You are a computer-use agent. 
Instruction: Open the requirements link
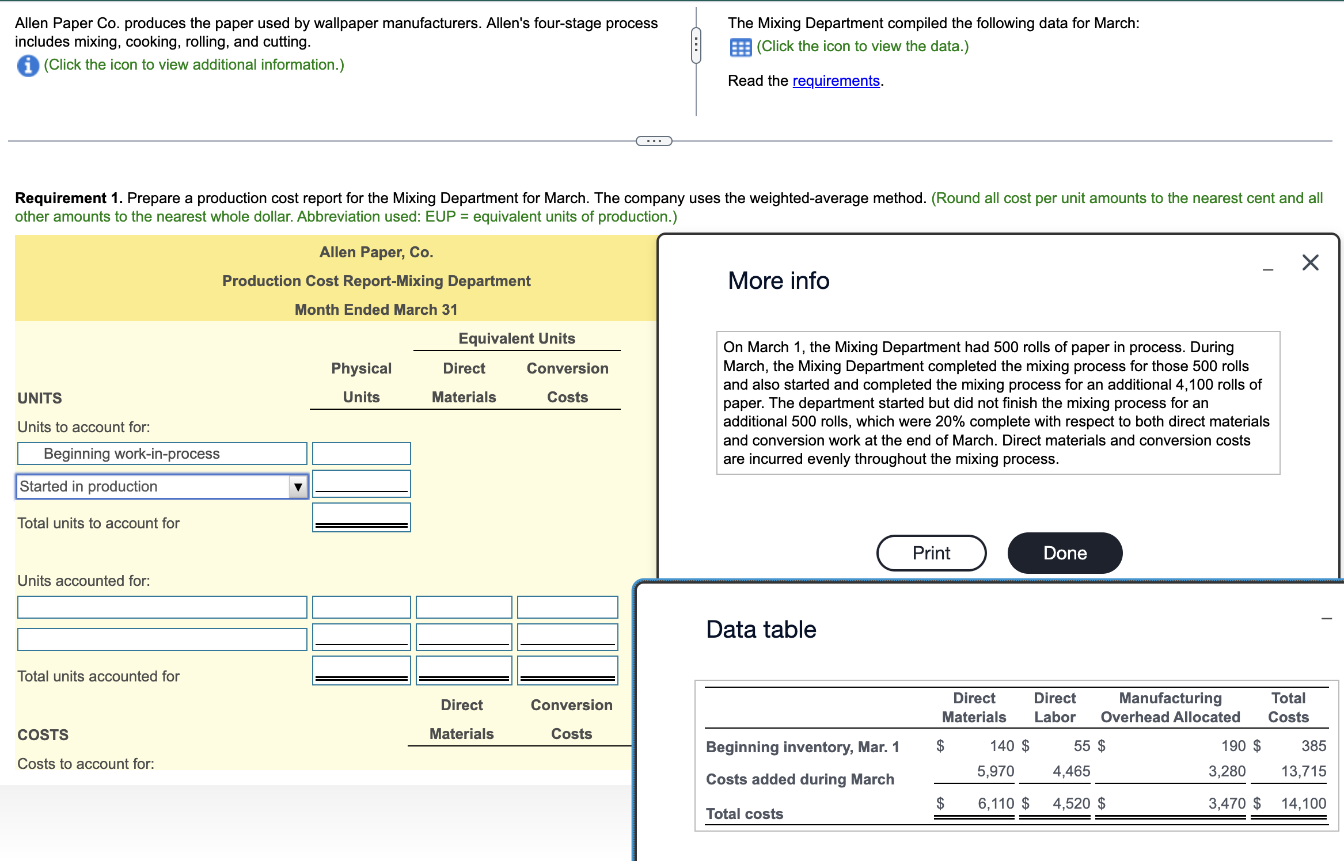coord(836,81)
